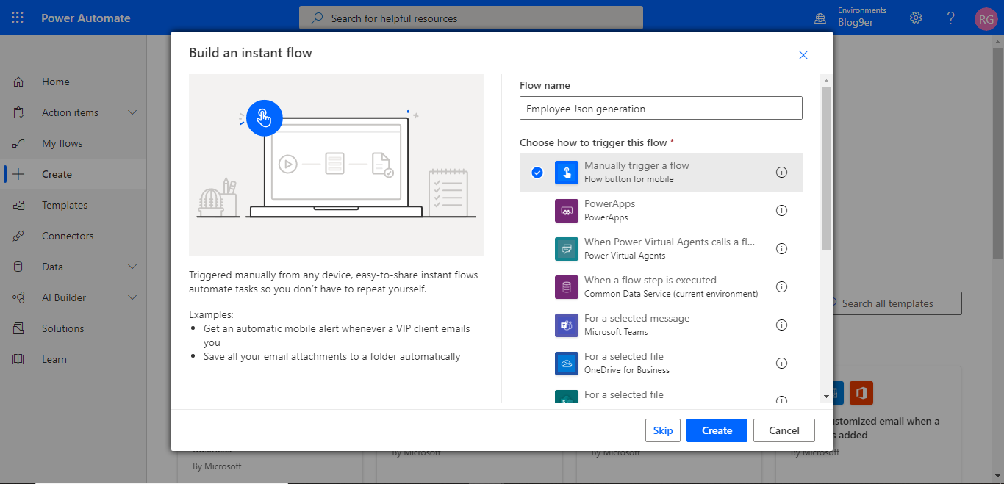Click the Flow name input field

660,107
